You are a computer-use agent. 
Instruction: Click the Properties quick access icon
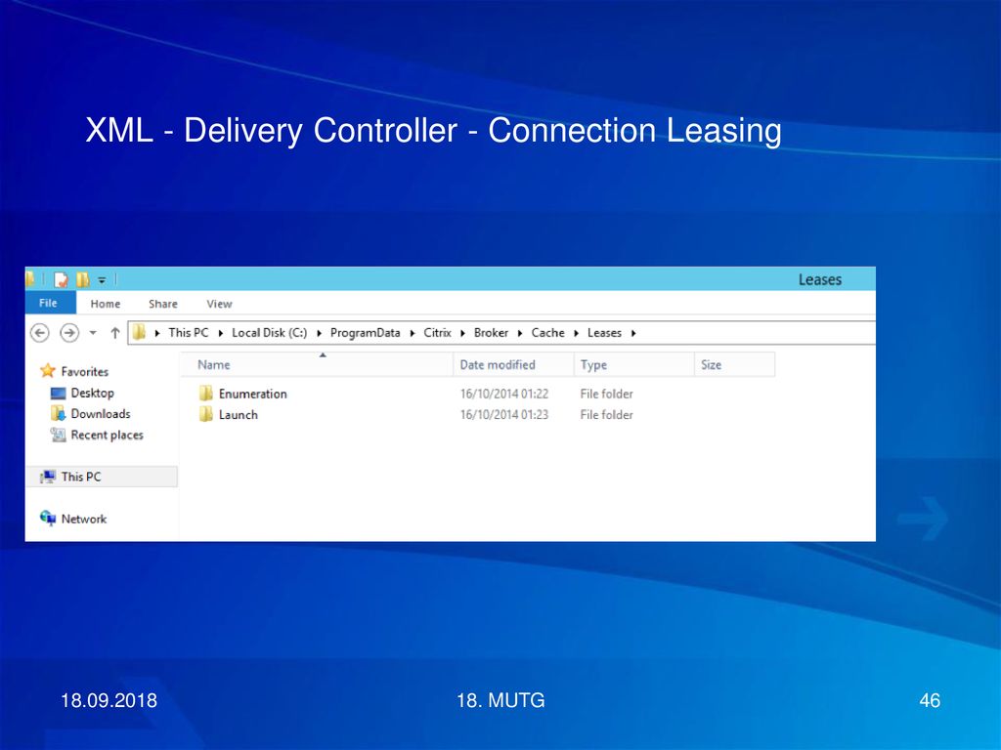point(62,280)
